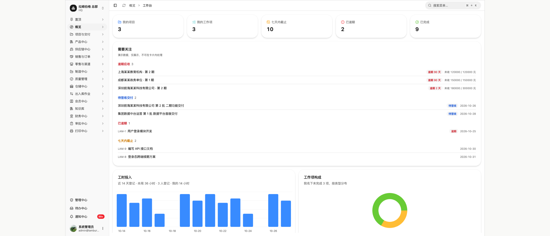Screen dimensions: 550x236
Task: Click the 零售与渠道 store icon
Action: (71, 64)
